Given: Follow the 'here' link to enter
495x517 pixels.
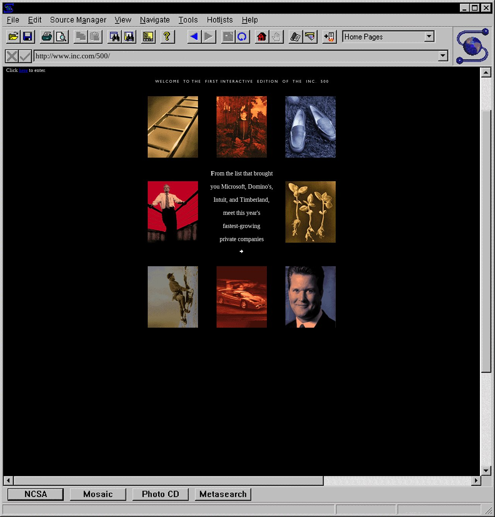Looking at the screenshot, I should coord(23,70).
